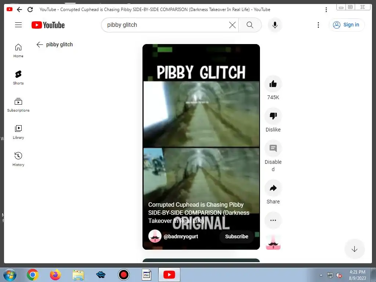Open the @badmryogurt channel name link
The width and height of the screenshot is (376, 282).
click(181, 236)
